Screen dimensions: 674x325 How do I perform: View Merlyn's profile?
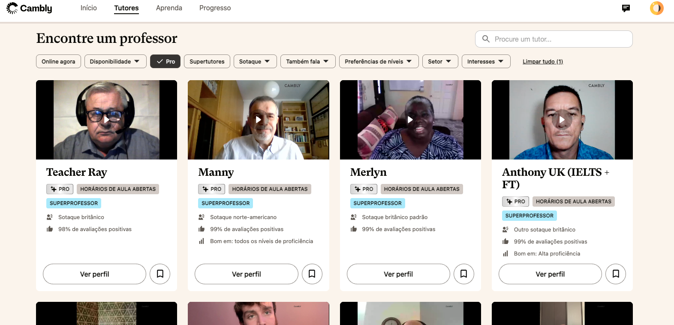398,274
